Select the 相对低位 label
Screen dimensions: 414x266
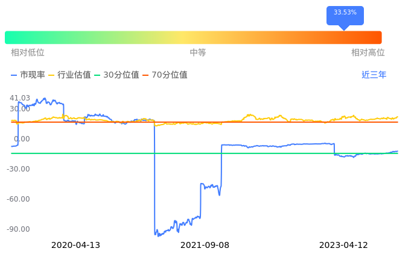(28, 53)
